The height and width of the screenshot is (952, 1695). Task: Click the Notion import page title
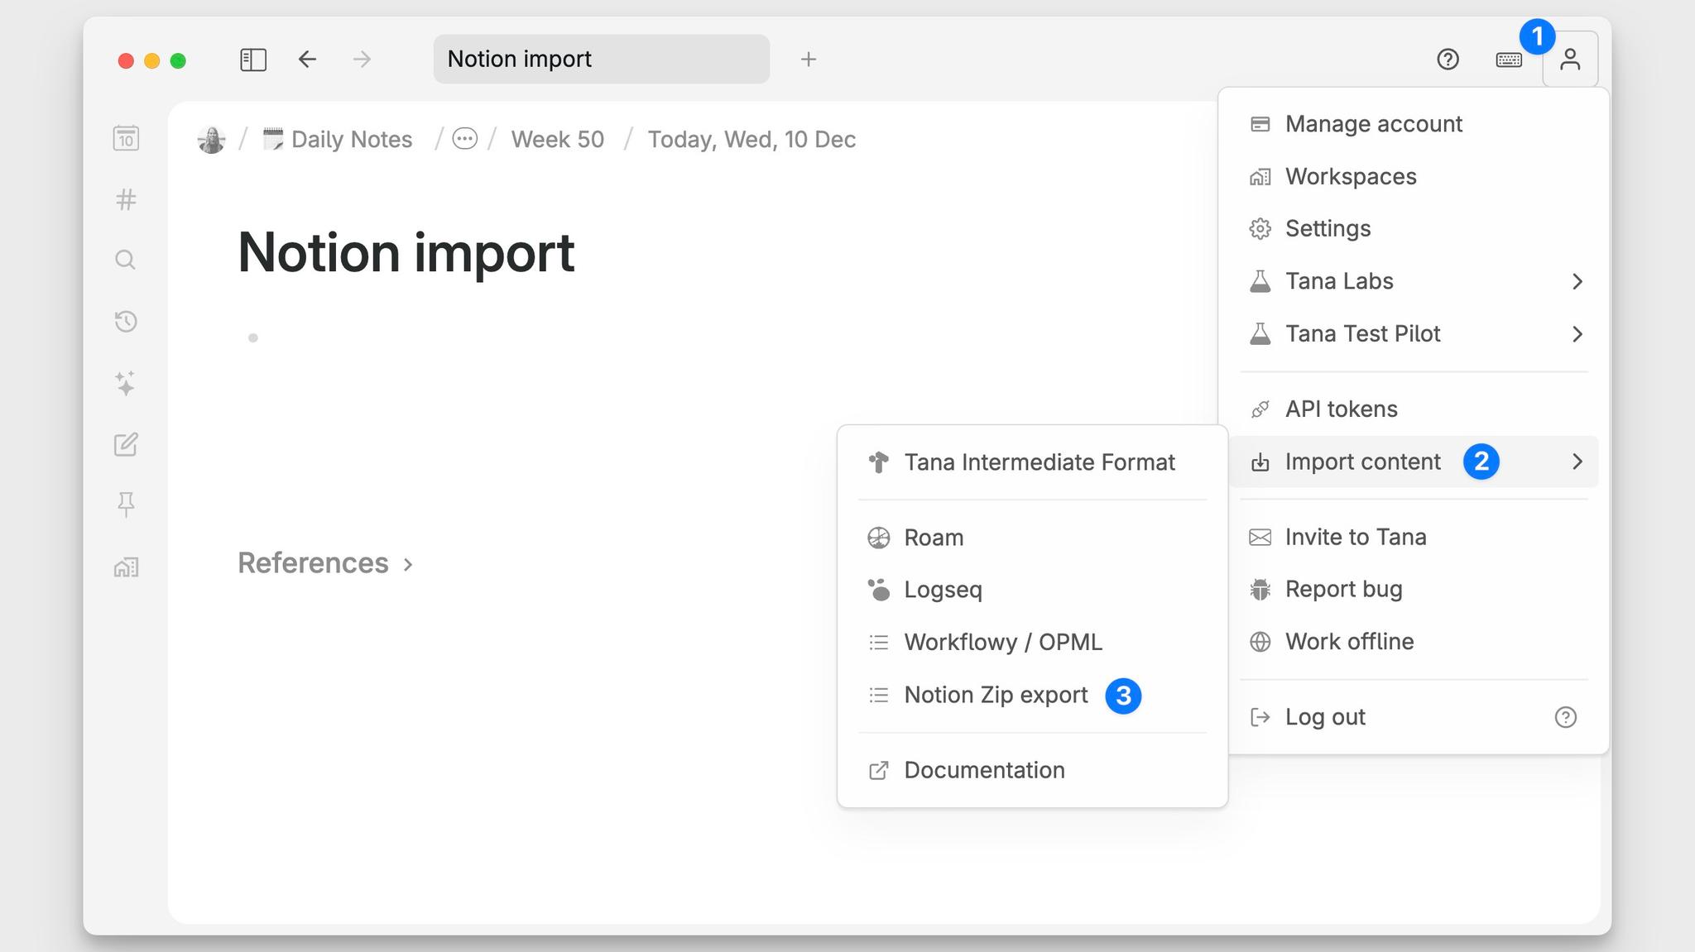(406, 252)
